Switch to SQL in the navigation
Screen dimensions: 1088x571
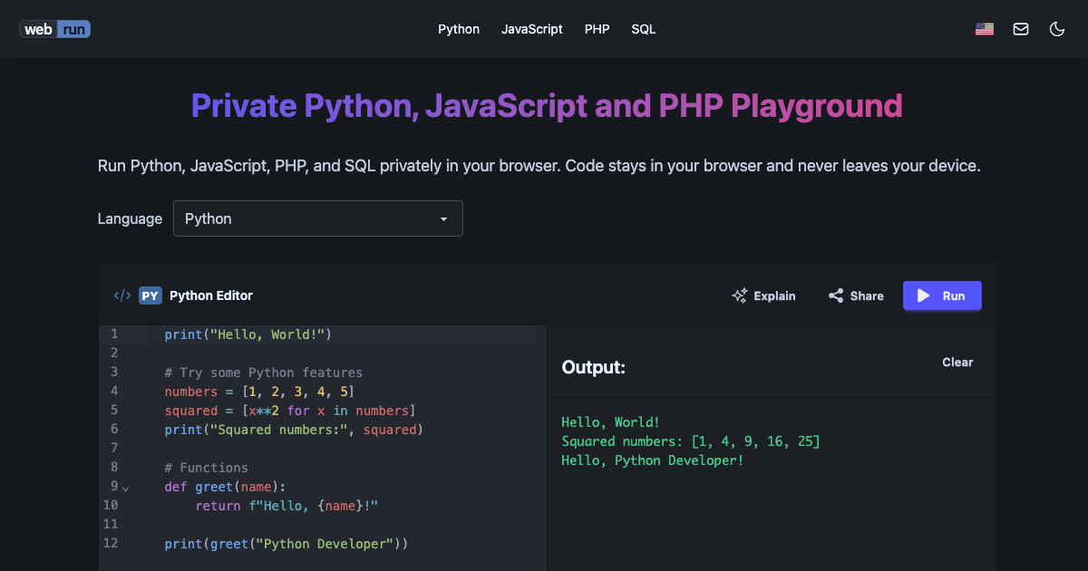pos(644,29)
